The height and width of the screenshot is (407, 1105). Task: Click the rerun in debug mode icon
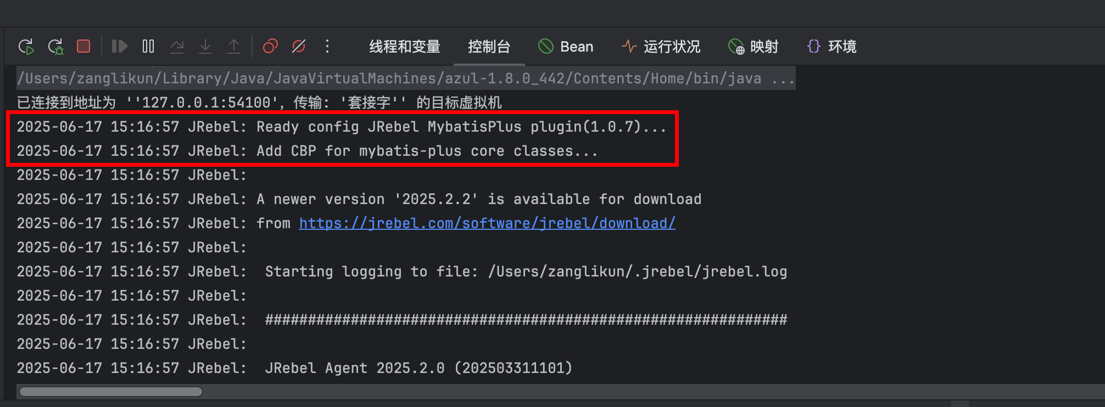tap(55, 47)
